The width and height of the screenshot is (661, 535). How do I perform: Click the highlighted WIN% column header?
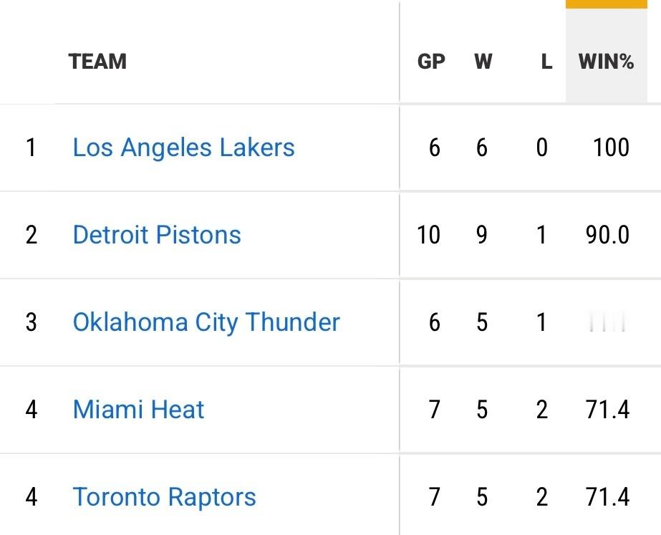tap(606, 62)
